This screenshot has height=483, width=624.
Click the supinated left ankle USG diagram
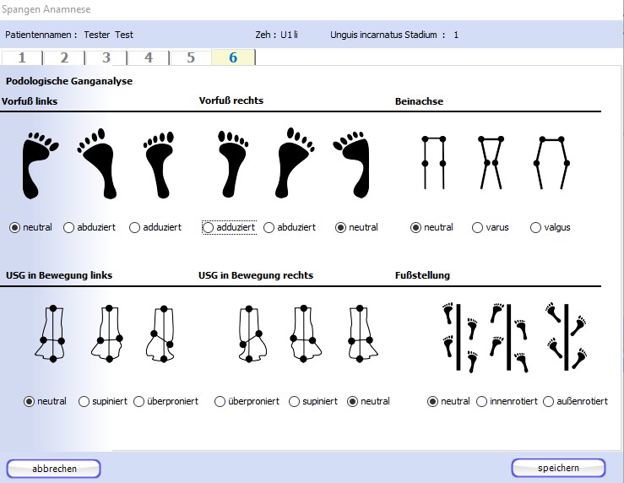[108, 334]
